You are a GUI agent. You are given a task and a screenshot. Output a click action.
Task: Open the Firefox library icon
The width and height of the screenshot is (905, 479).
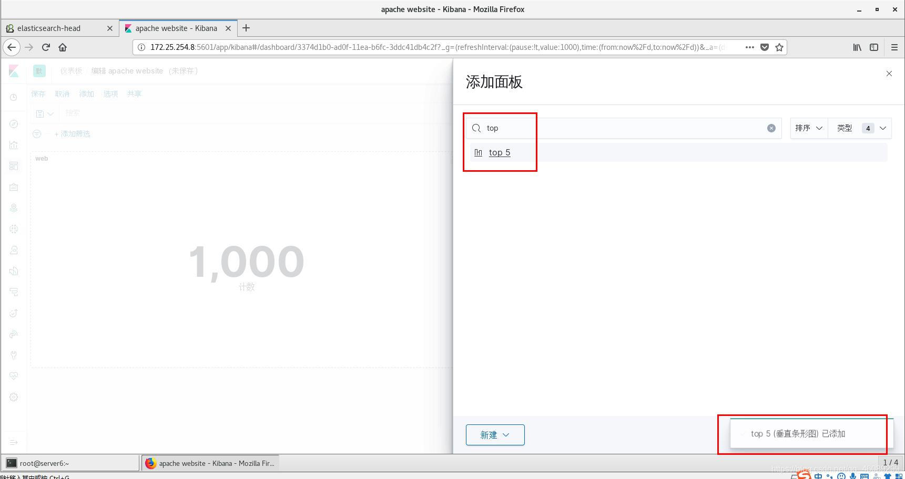click(x=857, y=47)
